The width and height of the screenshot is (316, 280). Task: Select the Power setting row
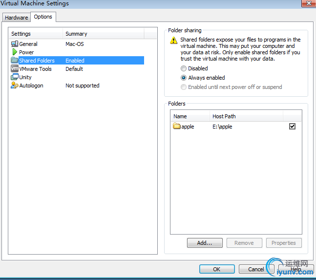coord(77,52)
